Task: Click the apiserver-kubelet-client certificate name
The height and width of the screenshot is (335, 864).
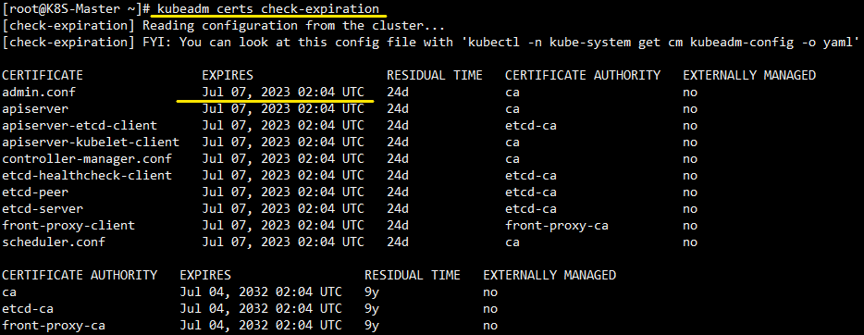Action: [91, 143]
